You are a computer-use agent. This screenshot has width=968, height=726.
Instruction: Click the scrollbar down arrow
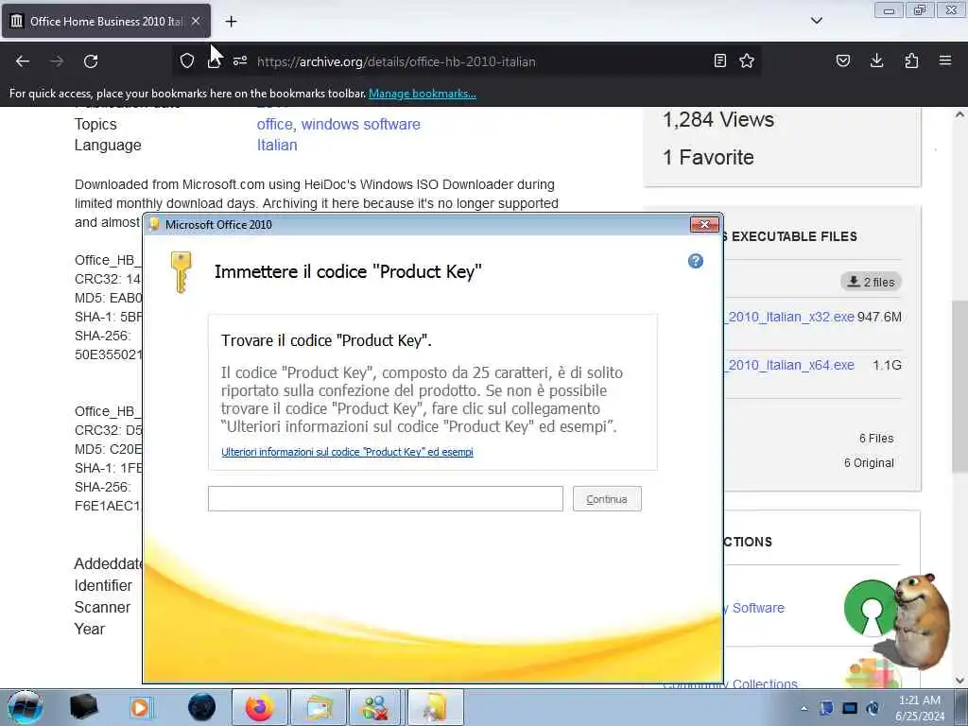click(x=959, y=681)
